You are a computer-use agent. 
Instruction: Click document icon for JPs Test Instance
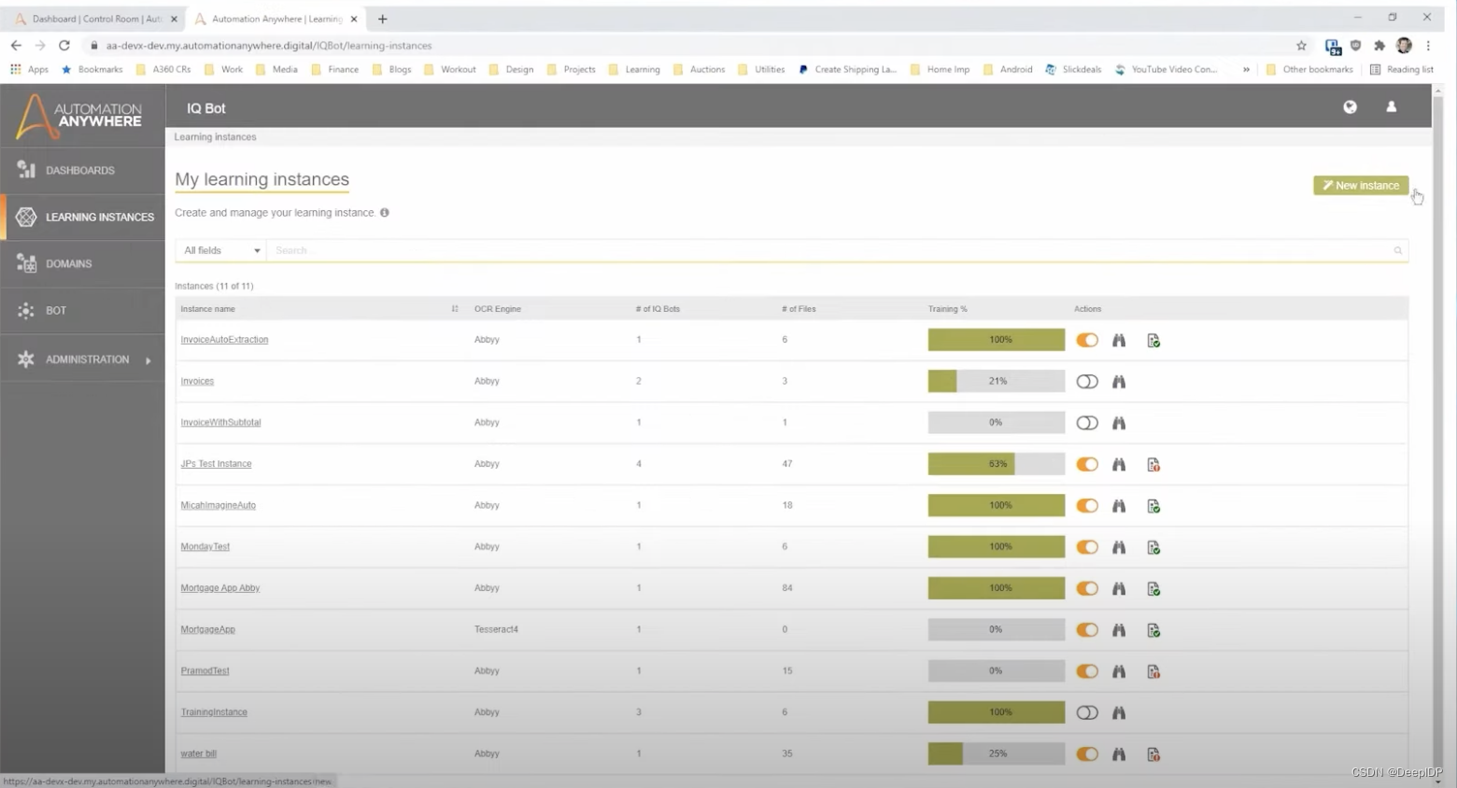1153,465
